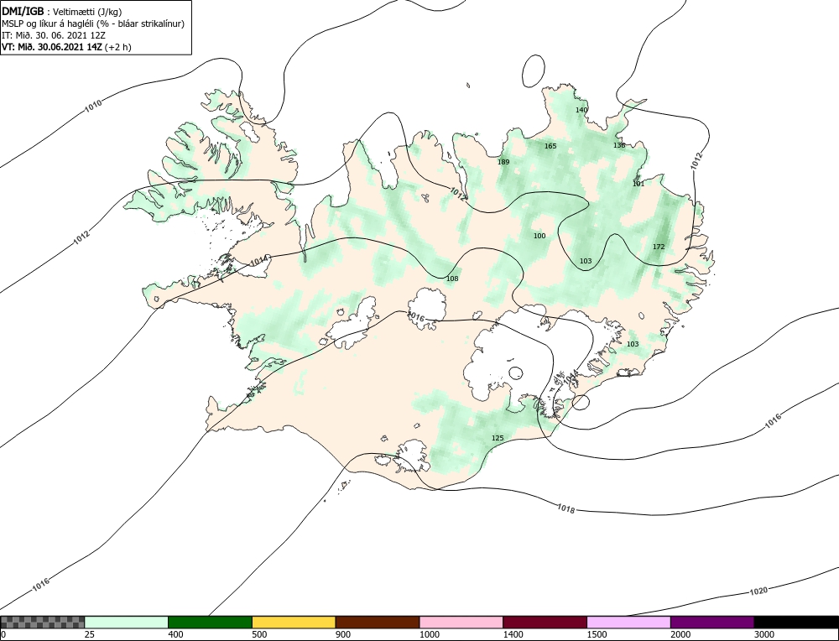The height and width of the screenshot is (641, 839).
Task: Click the '1010' isobar label
Action: pyautogui.click(x=93, y=106)
